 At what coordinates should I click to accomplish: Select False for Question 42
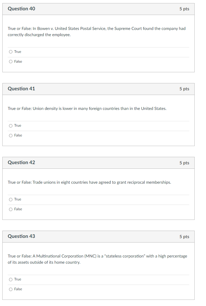pos(11,209)
